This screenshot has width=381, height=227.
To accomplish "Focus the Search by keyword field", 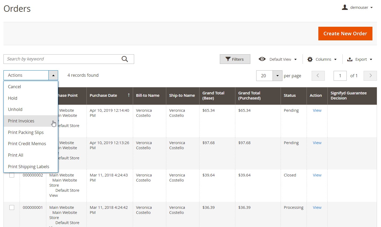I will tap(62, 59).
